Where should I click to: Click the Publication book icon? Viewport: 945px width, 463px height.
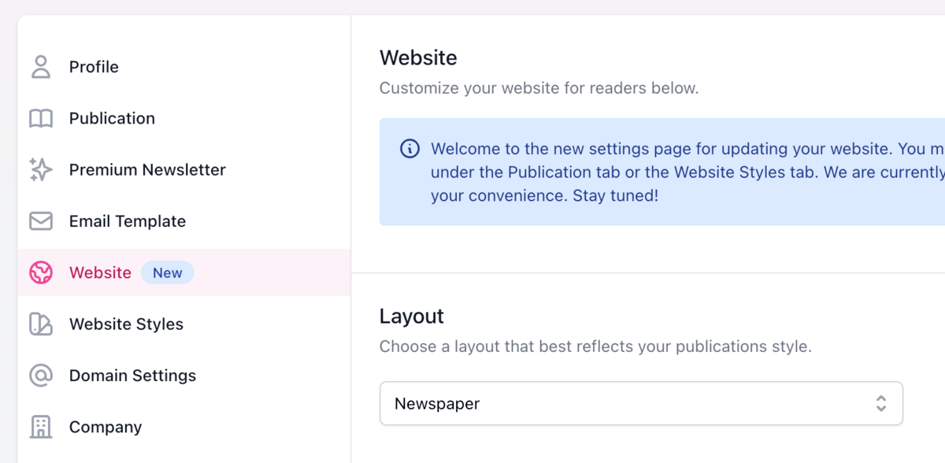coord(40,119)
